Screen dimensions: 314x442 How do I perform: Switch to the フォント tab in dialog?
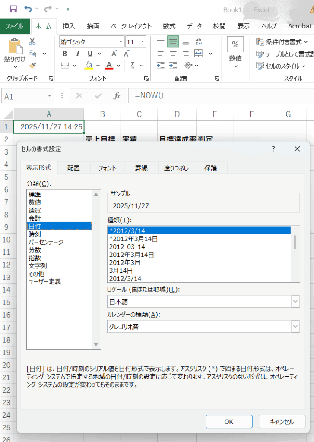point(107,168)
